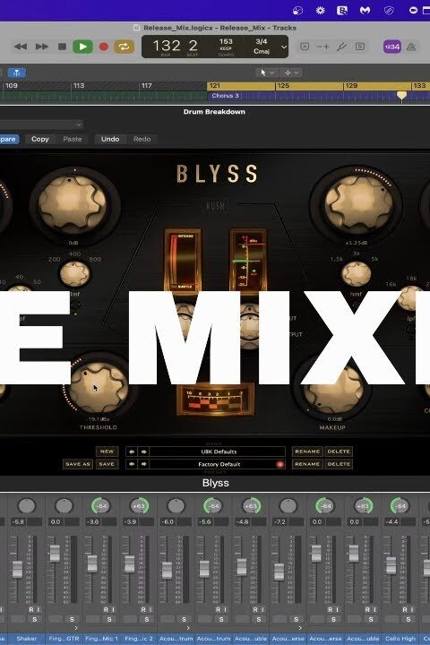Open the LCD display mode chevron
430x645 pixels.
click(283, 47)
